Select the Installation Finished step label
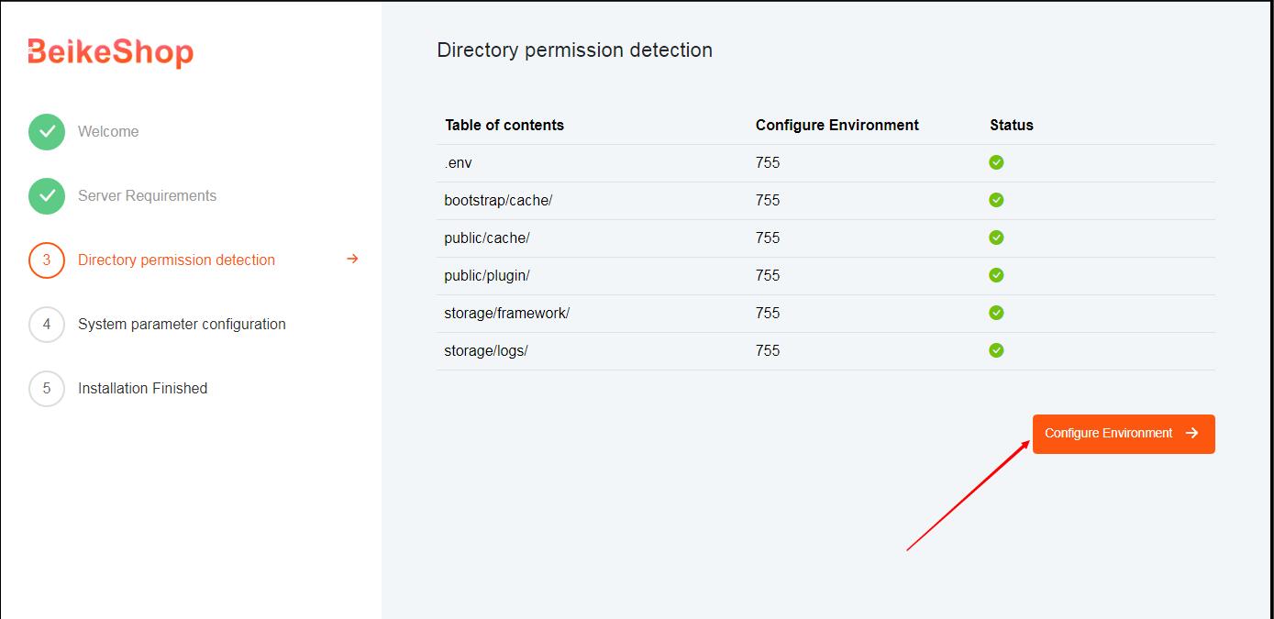Viewport: 1274px width, 619px height. point(143,389)
